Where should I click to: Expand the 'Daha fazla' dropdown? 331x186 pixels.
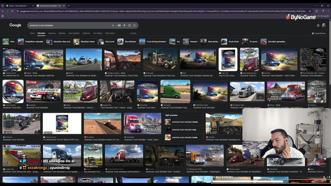pos(110,33)
